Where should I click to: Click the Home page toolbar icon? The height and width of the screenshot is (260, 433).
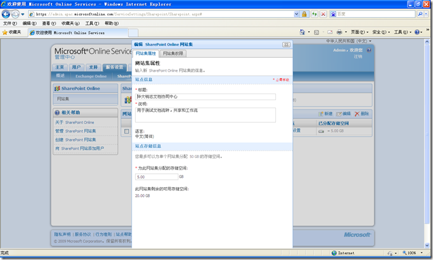point(303,32)
